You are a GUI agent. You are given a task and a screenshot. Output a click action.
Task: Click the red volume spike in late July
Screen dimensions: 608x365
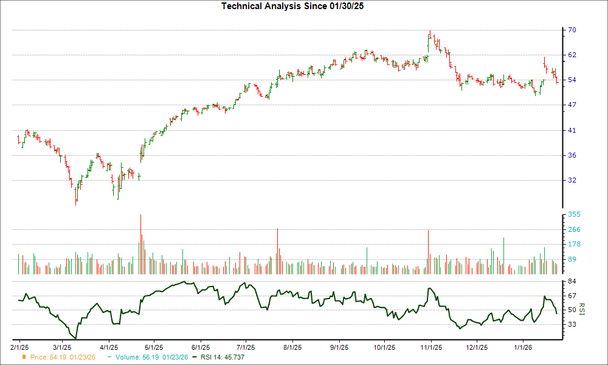(278, 249)
